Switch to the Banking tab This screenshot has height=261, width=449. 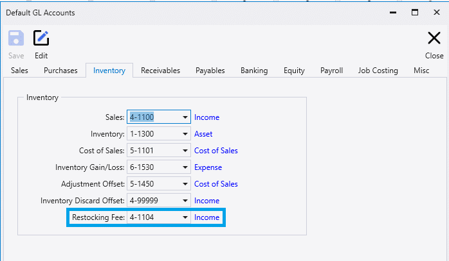[x=254, y=71]
